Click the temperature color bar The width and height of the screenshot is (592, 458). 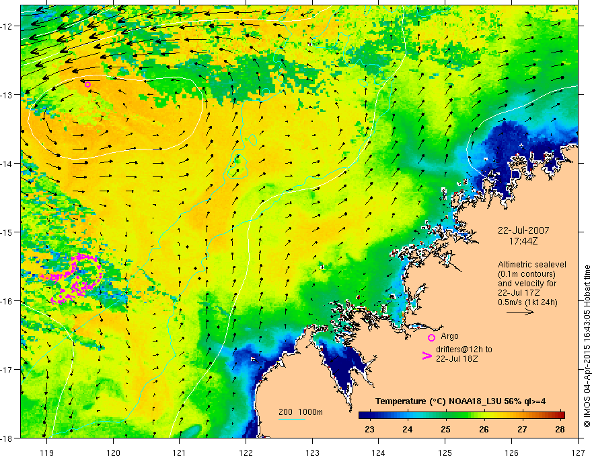461,415
